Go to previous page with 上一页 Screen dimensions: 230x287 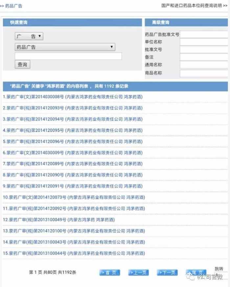click(x=139, y=273)
